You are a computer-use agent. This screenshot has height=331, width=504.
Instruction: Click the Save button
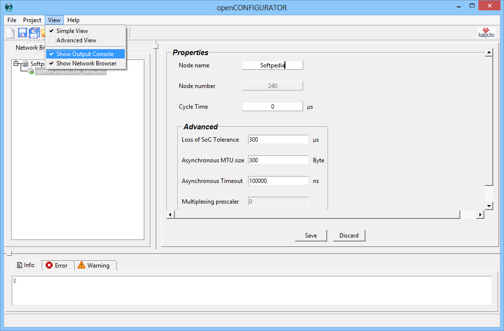311,236
